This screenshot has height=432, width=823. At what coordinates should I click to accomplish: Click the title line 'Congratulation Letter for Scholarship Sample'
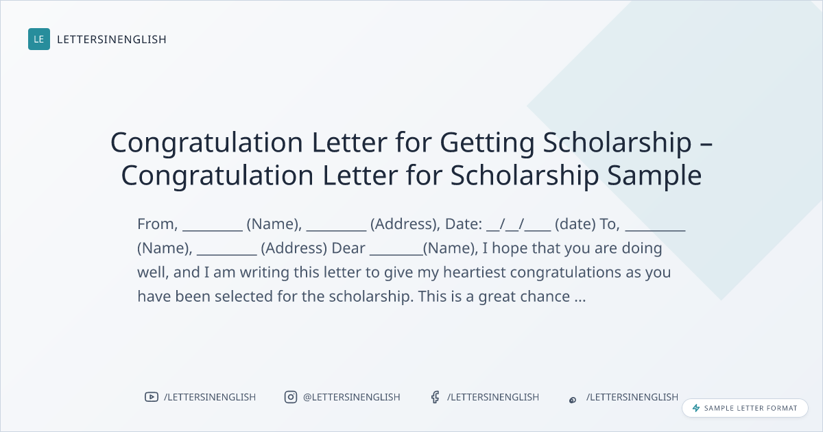[411, 176]
